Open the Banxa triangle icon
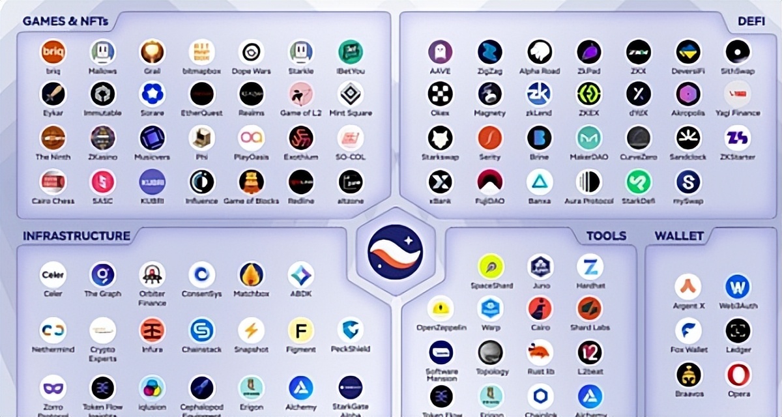The height and width of the screenshot is (417, 782). [x=540, y=182]
